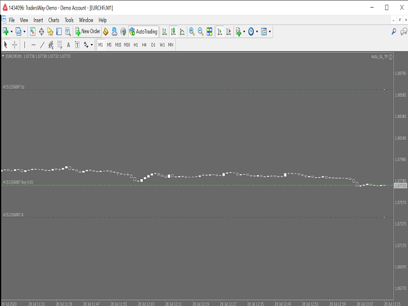The width and height of the screenshot is (408, 306).
Task: Select the Horizontal Line tool
Action: 33,45
